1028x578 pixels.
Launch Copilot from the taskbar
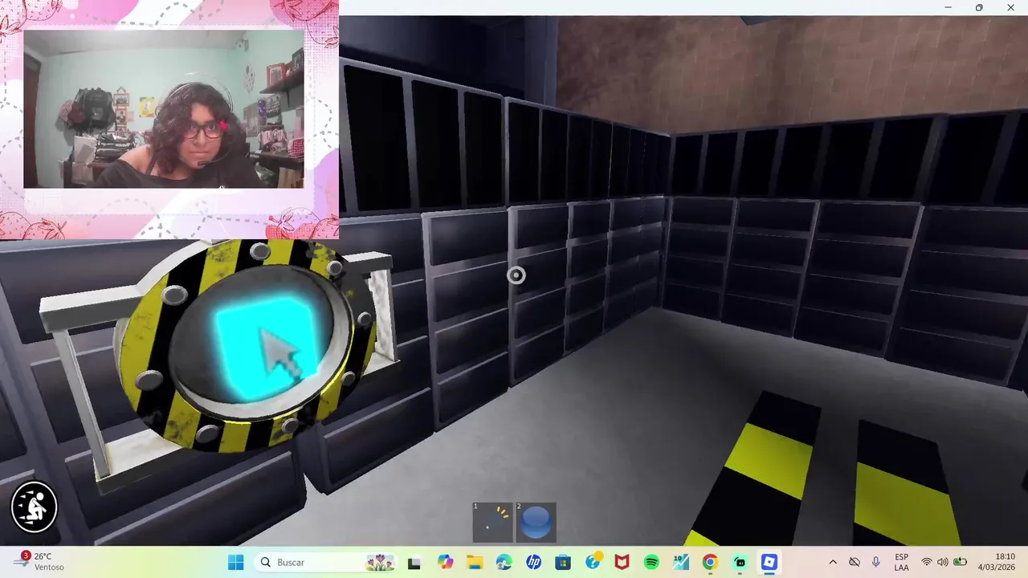[445, 562]
